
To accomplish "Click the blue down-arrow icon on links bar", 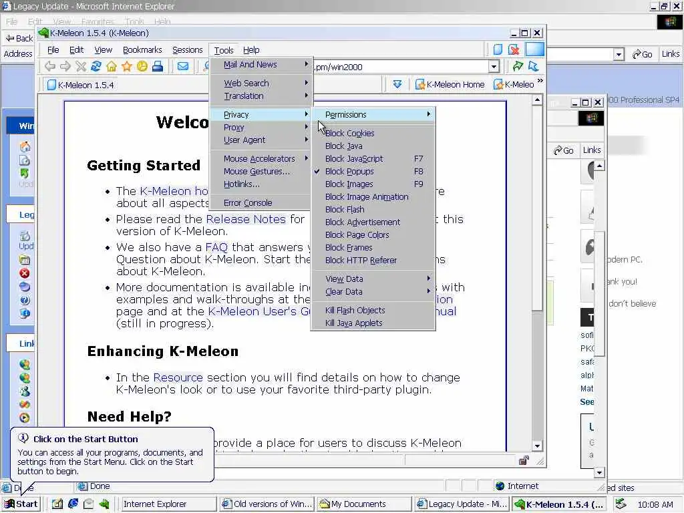I will pyautogui.click(x=397, y=84).
